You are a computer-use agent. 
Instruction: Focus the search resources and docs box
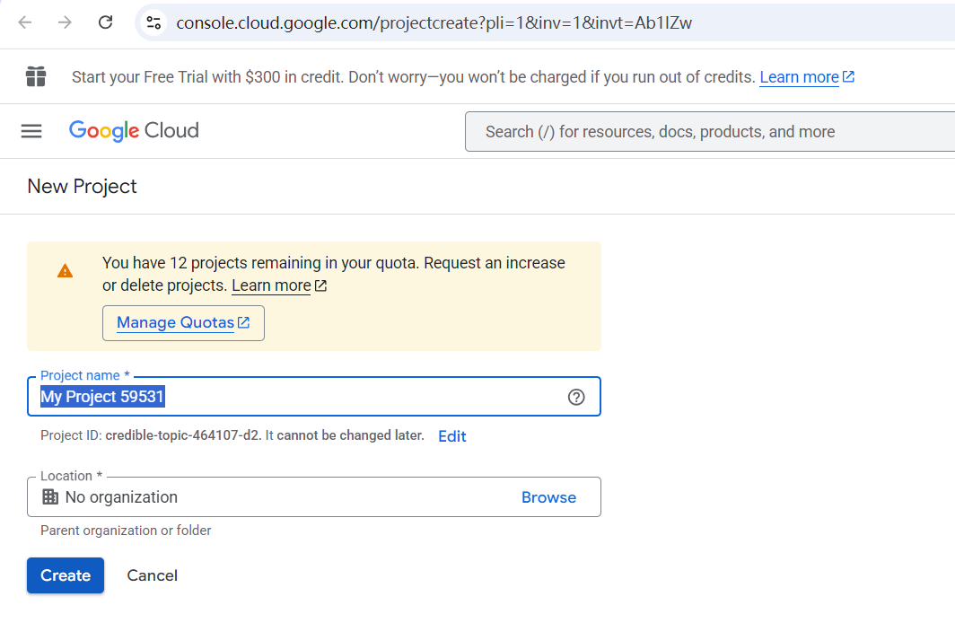tap(709, 132)
